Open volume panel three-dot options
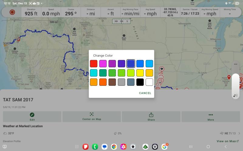 (x=236, y=64)
